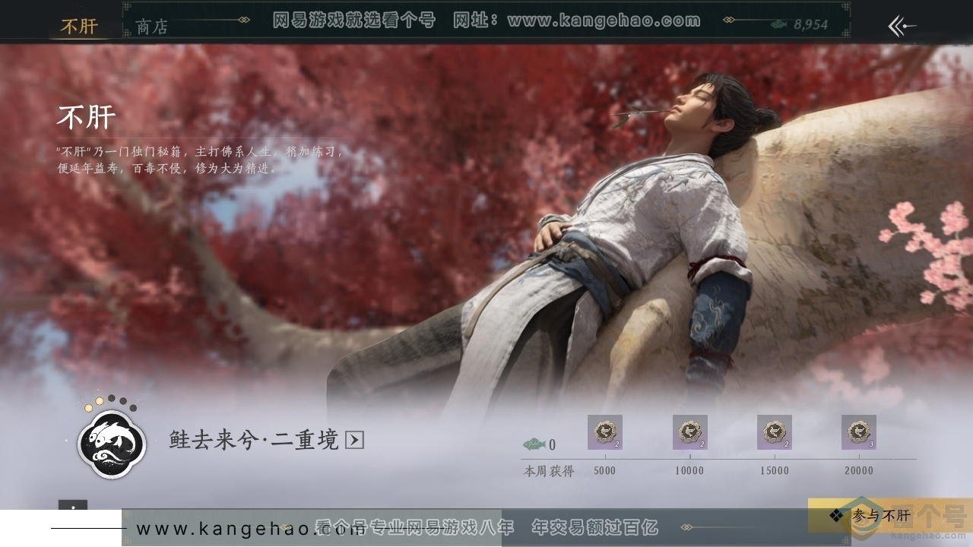Click the back arrow icon
The width and height of the screenshot is (973, 547).
(x=902, y=27)
